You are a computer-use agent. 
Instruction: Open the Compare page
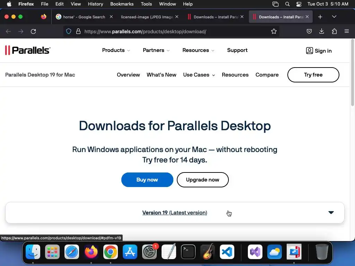point(267,75)
